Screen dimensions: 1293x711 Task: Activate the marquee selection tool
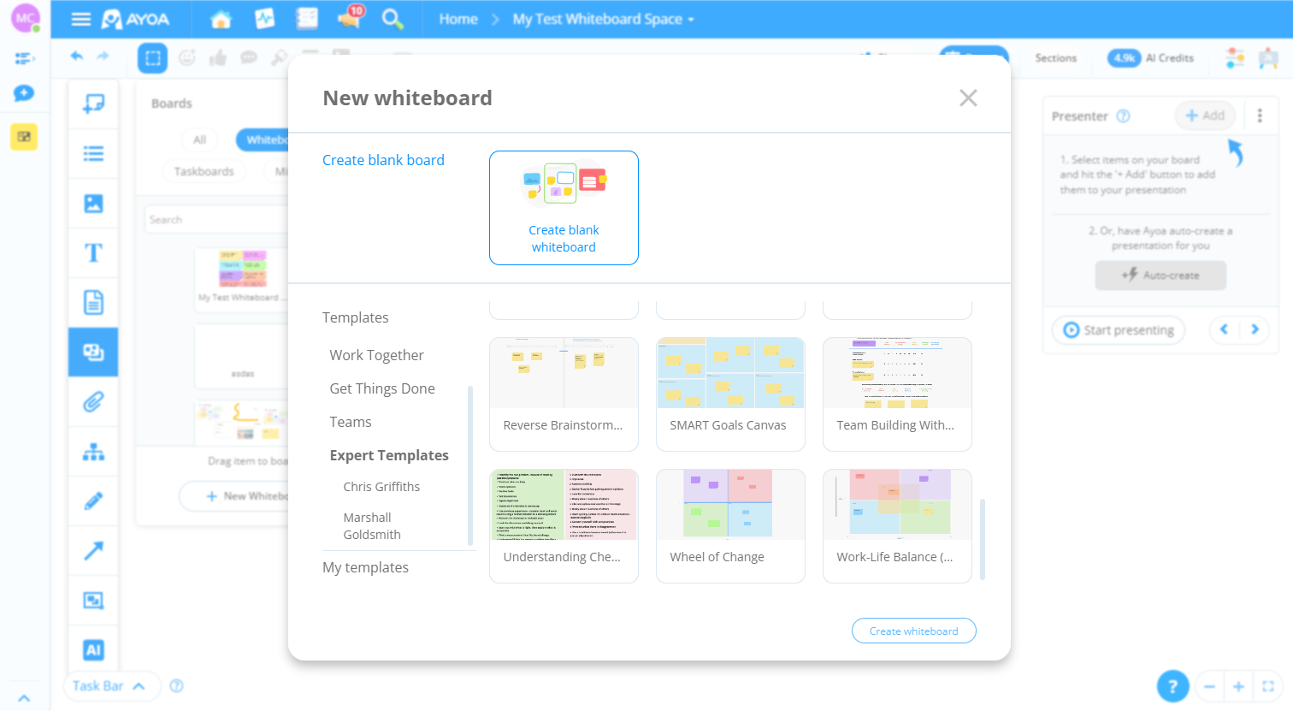pyautogui.click(x=152, y=58)
